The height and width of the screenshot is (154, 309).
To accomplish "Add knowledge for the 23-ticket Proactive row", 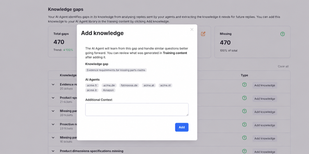I will click(265, 125).
